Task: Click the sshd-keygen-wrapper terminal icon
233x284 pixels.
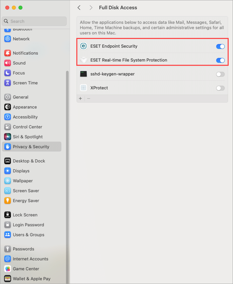Action: 83,74
